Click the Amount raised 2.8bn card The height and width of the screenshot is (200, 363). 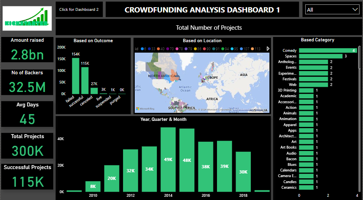pos(27,49)
